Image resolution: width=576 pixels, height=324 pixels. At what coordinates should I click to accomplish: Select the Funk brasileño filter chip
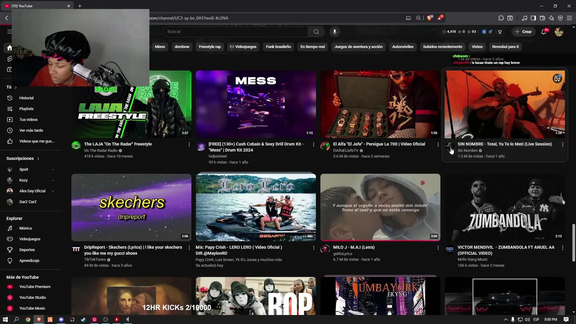tap(278, 47)
